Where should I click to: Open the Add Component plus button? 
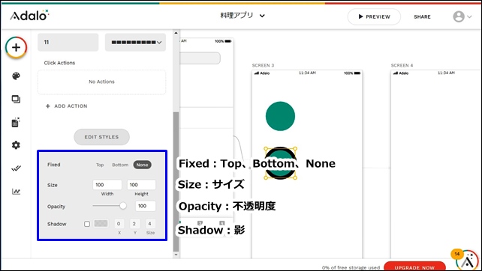point(16,47)
